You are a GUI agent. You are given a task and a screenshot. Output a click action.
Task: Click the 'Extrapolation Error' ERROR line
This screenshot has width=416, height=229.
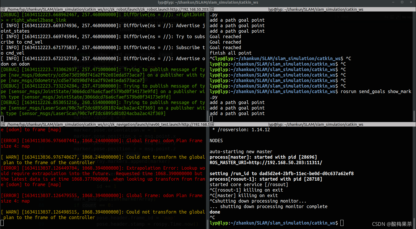click(103, 176)
